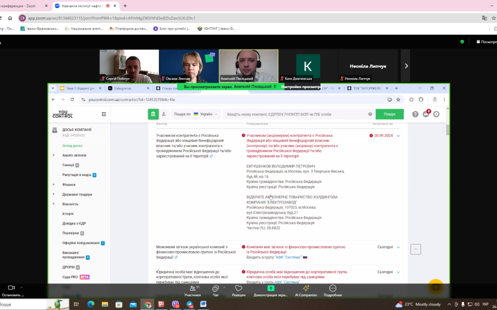Switch to the Data.gov.ua tab

click(x=129, y=88)
